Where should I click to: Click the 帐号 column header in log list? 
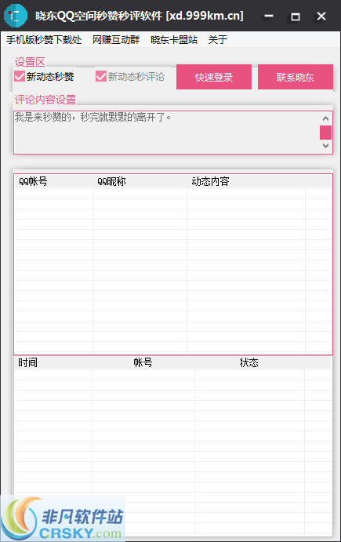[143, 362]
